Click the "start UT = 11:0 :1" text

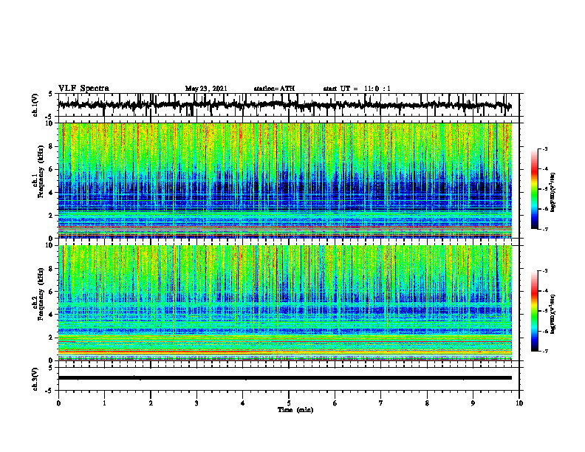coord(357,89)
